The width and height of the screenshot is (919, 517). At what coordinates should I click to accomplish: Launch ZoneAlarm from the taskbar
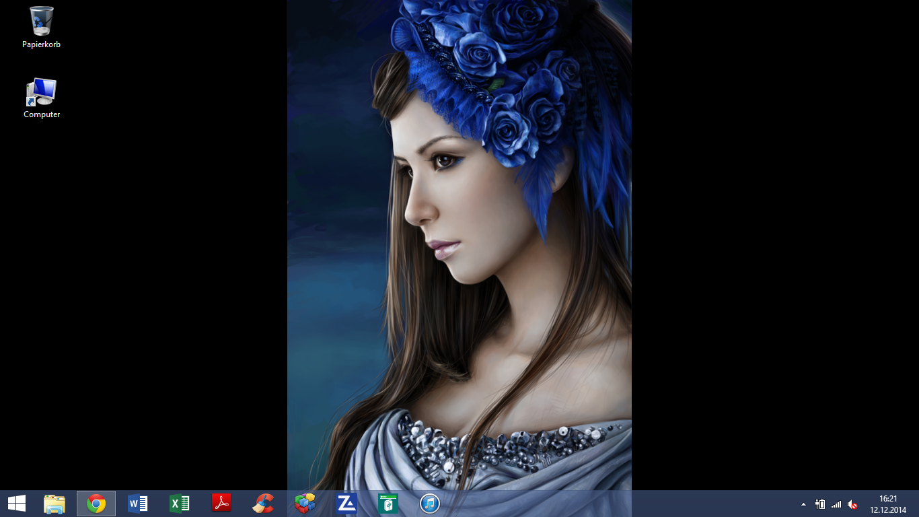click(346, 504)
